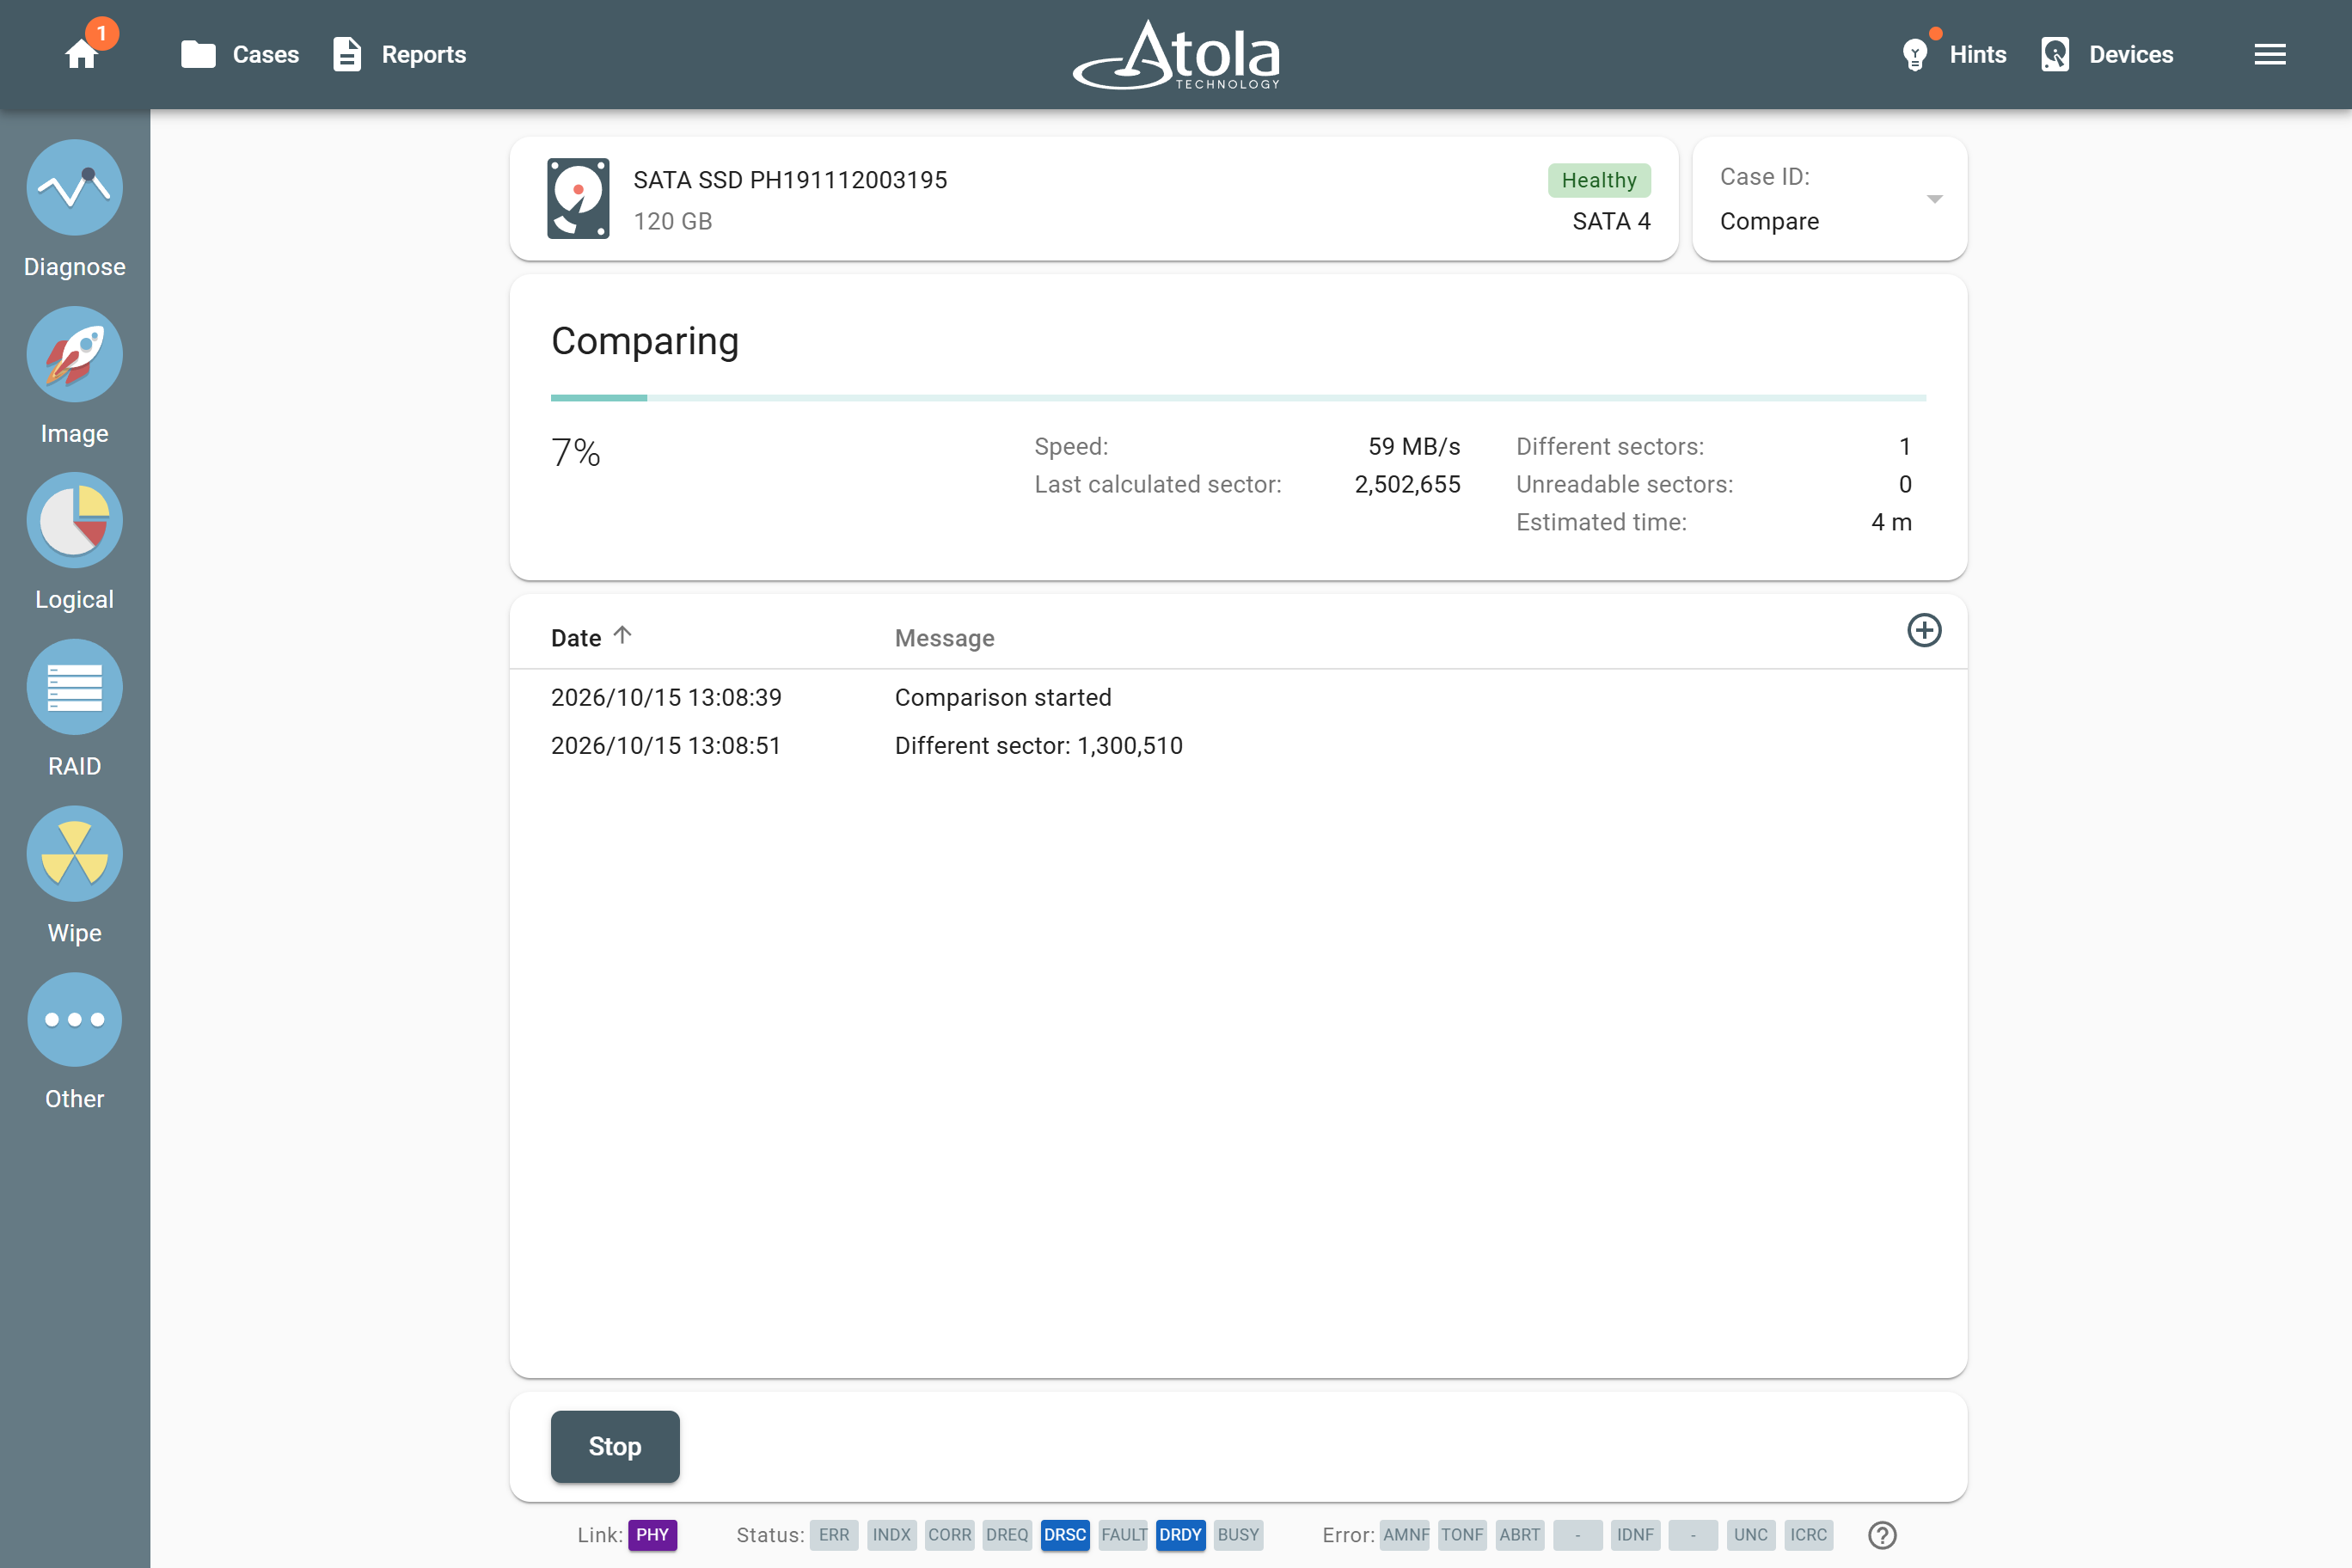Click the UNC error indicator

pyautogui.click(x=1750, y=1534)
